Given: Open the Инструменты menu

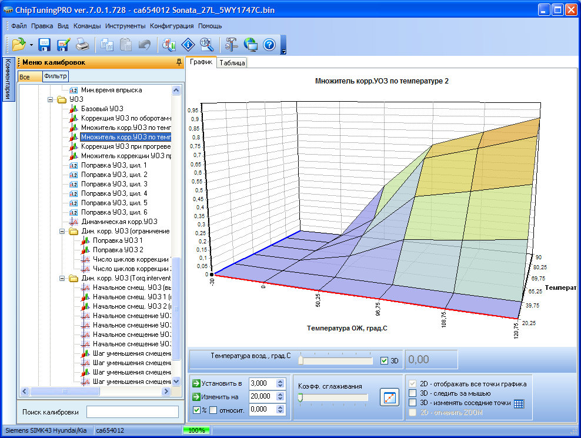Looking at the screenshot, I should (125, 26).
